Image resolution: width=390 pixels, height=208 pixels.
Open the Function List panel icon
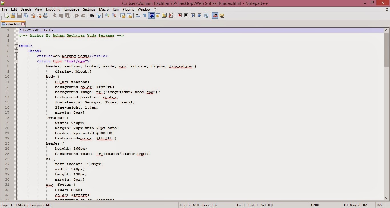click(171, 15)
